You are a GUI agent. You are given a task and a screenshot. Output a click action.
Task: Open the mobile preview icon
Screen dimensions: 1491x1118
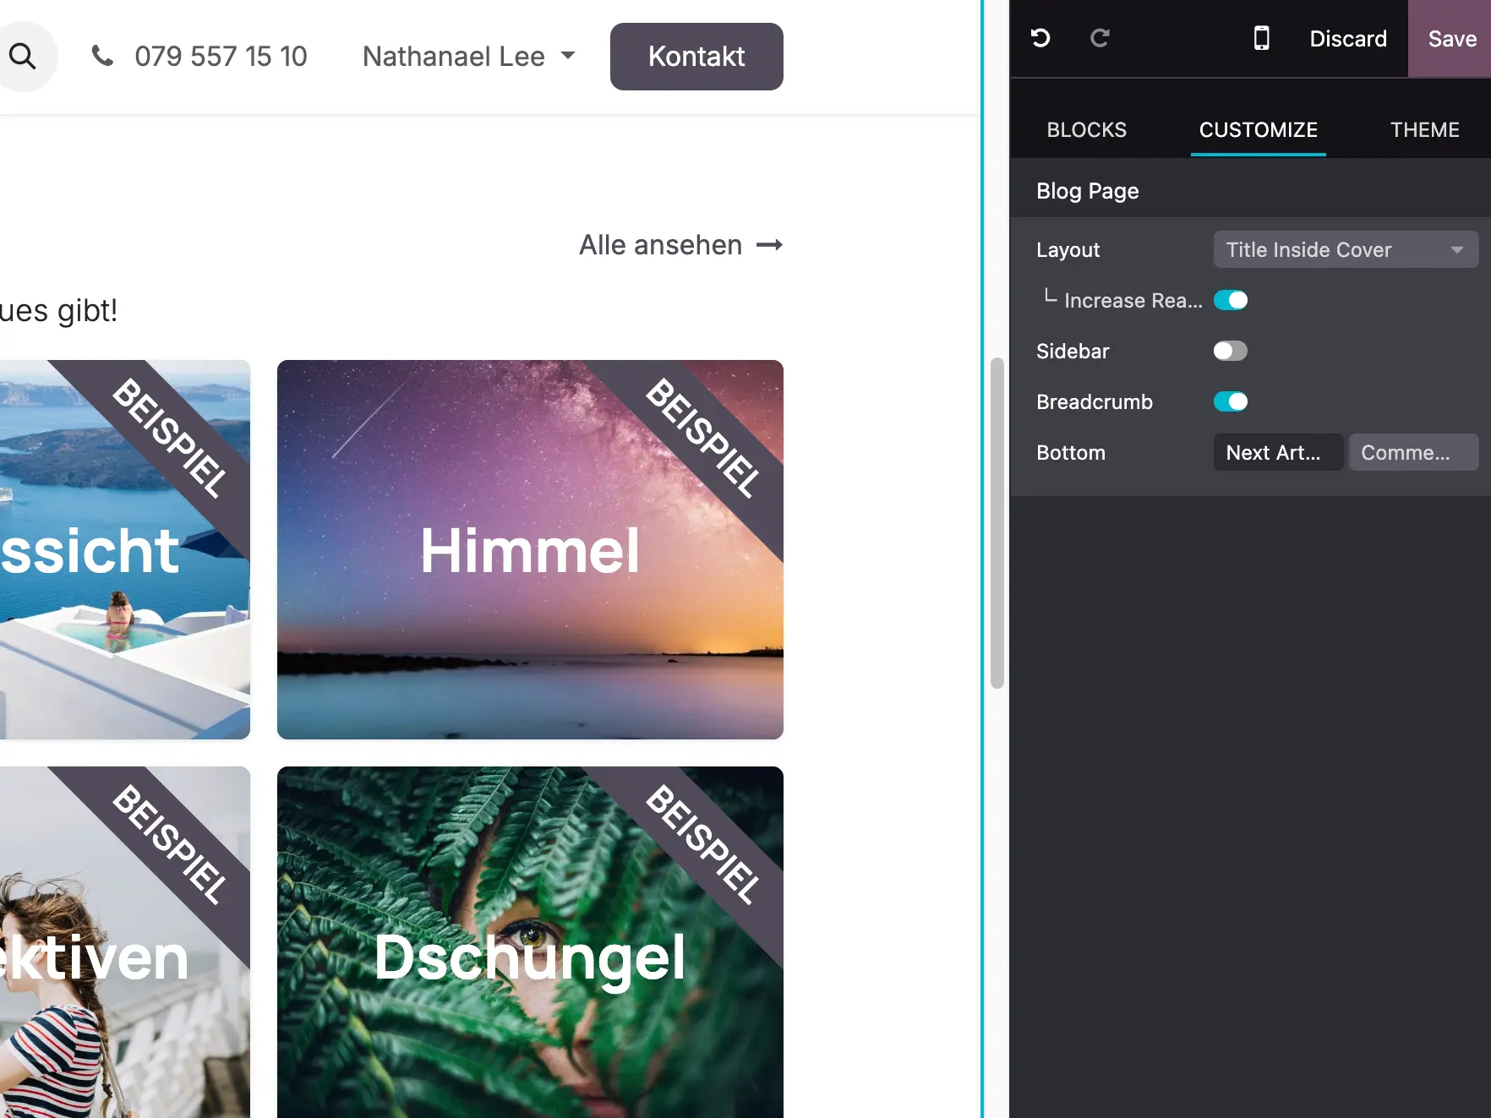pos(1261,38)
